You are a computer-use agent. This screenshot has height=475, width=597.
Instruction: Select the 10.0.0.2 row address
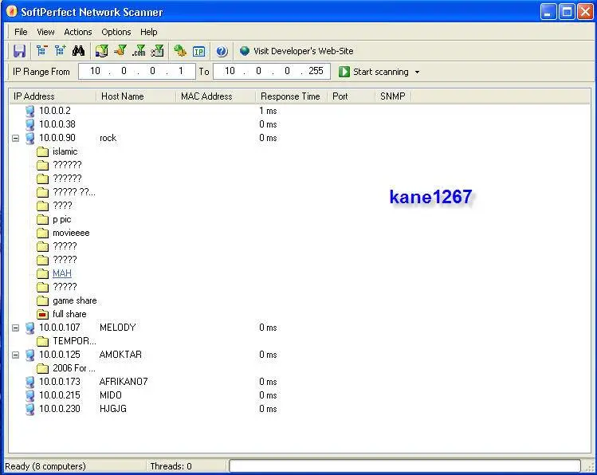[55, 111]
